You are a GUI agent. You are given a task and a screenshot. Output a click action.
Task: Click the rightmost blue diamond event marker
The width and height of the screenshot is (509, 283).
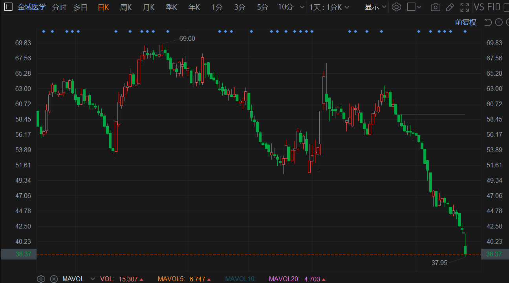(465, 31)
